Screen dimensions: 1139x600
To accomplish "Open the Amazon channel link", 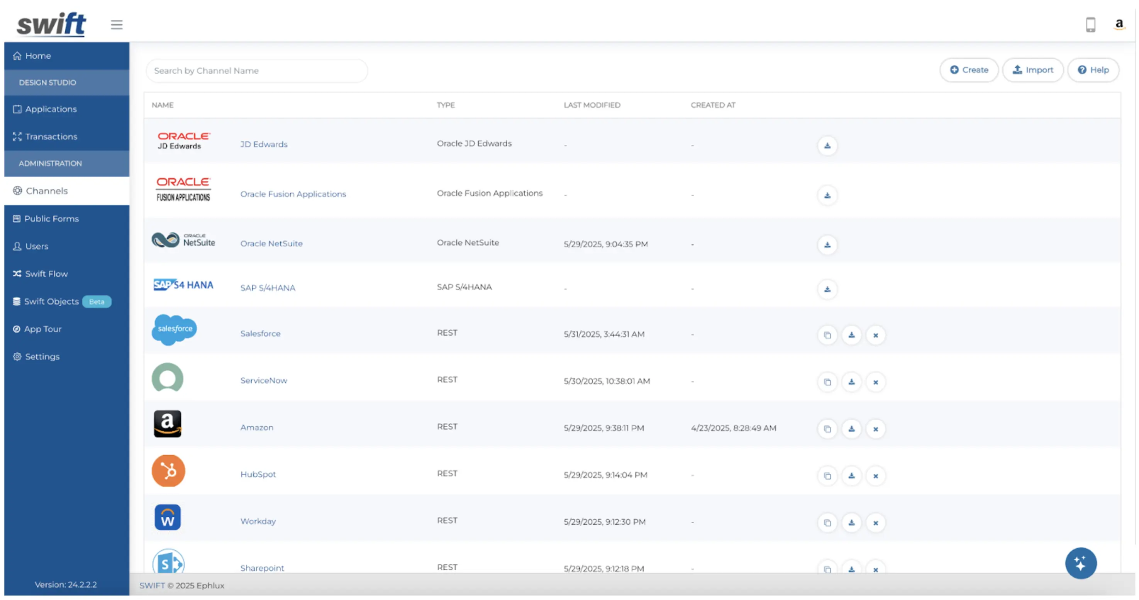I will [x=257, y=427].
